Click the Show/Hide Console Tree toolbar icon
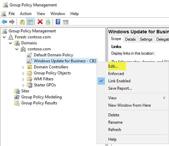The height and width of the screenshot is (146, 169). pos(30,22)
